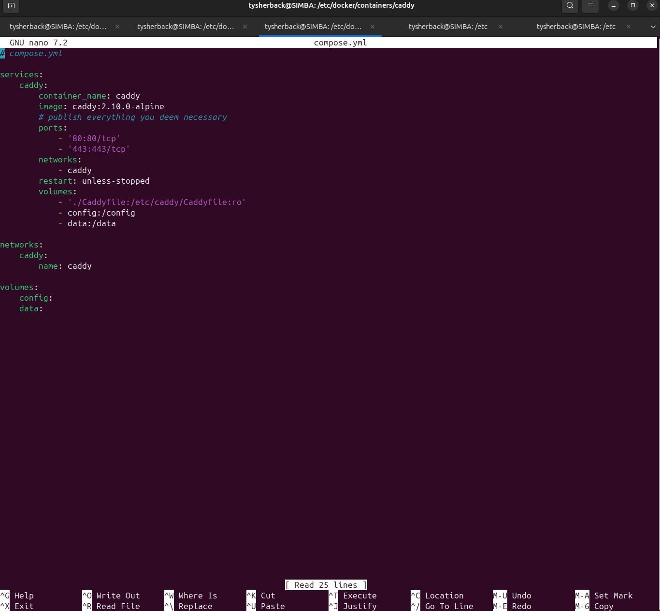Image resolution: width=660 pixels, height=611 pixels.
Task: Place cursor on the '# compose.yml' comment line
Action: pos(31,53)
